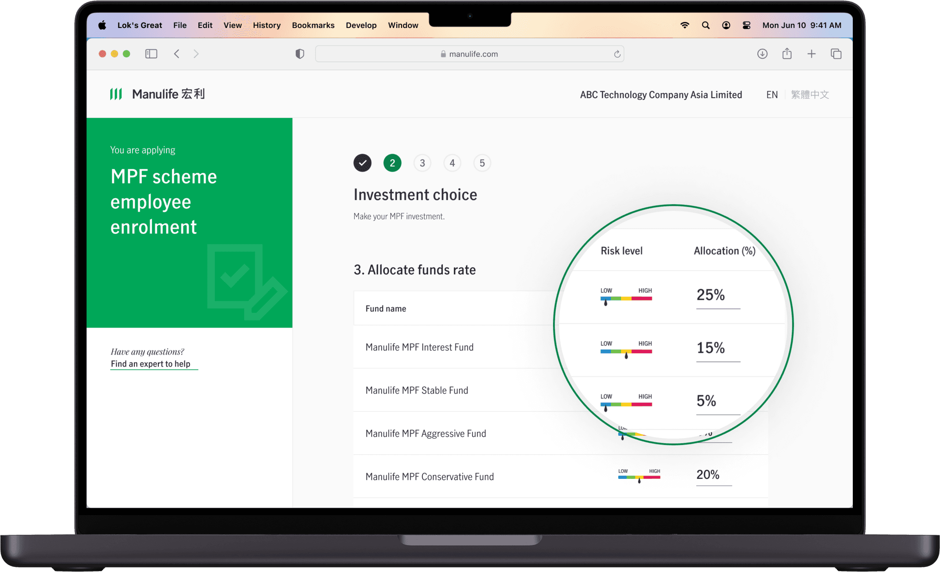
Task: Open the History menu
Action: pos(267,25)
